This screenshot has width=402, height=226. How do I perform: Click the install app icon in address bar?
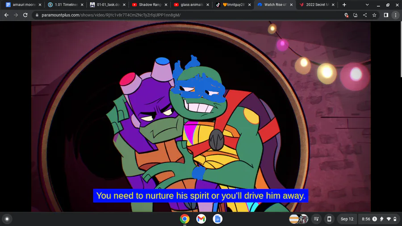coord(356,15)
